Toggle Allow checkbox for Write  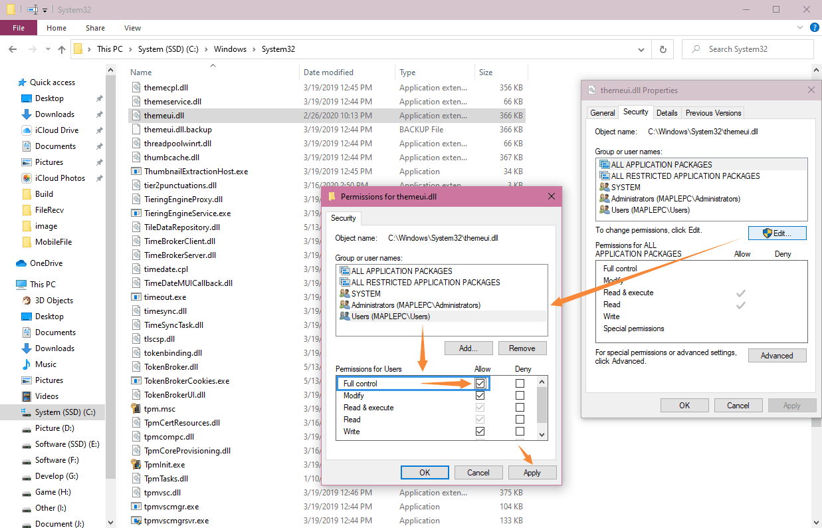(x=480, y=432)
